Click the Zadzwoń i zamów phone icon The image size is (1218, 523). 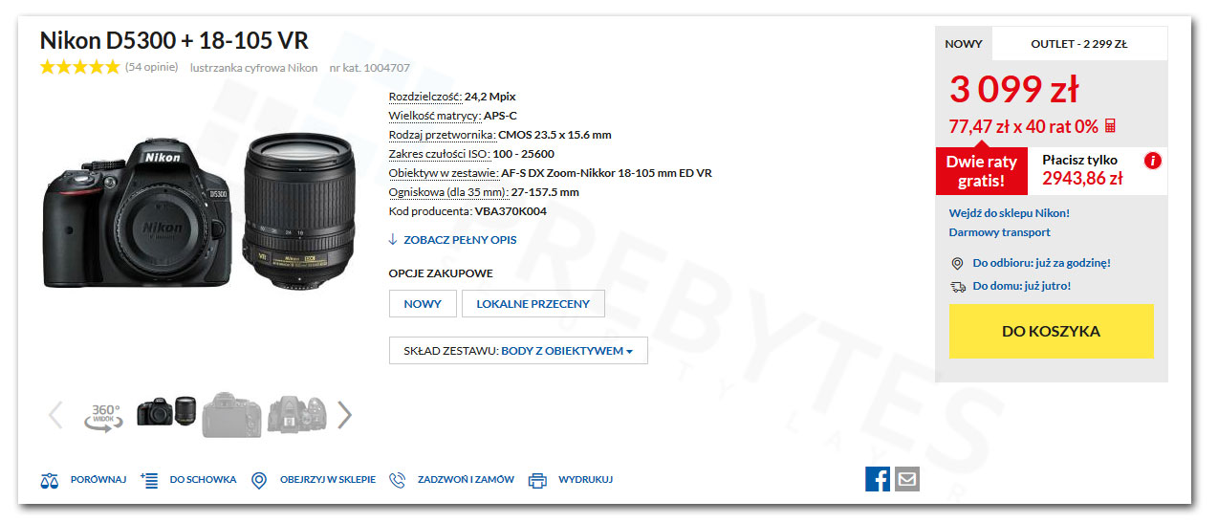click(398, 480)
